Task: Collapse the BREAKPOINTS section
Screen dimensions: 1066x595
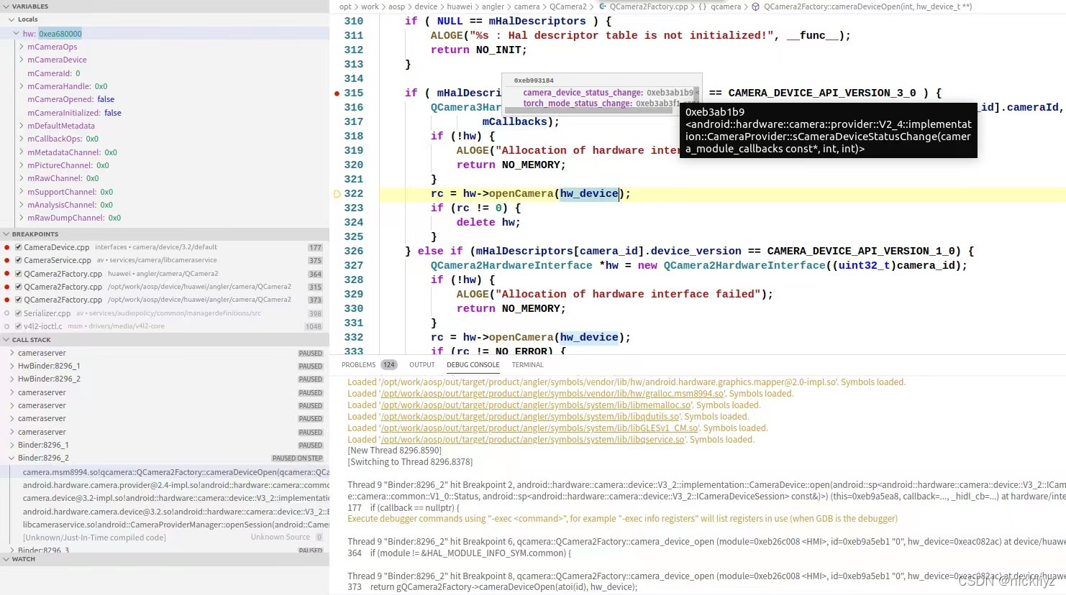Action: point(6,234)
